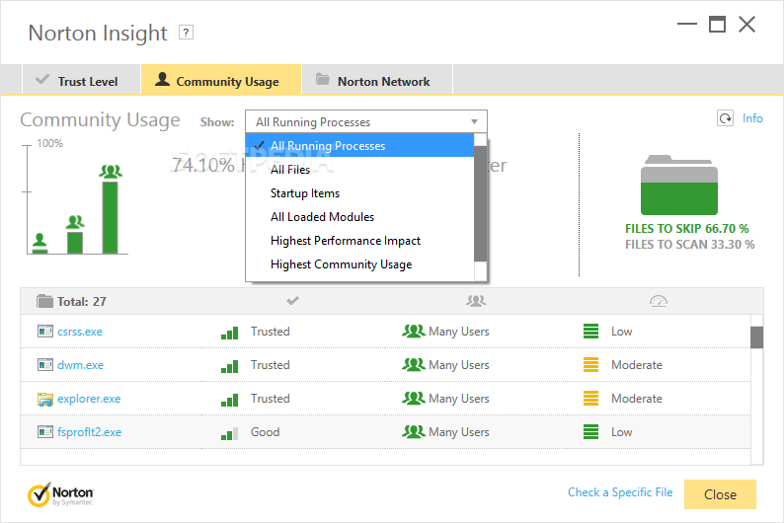Click the Moderate label in explorer.exe row
Viewport: 784px width, 523px height.
pyautogui.click(x=637, y=398)
